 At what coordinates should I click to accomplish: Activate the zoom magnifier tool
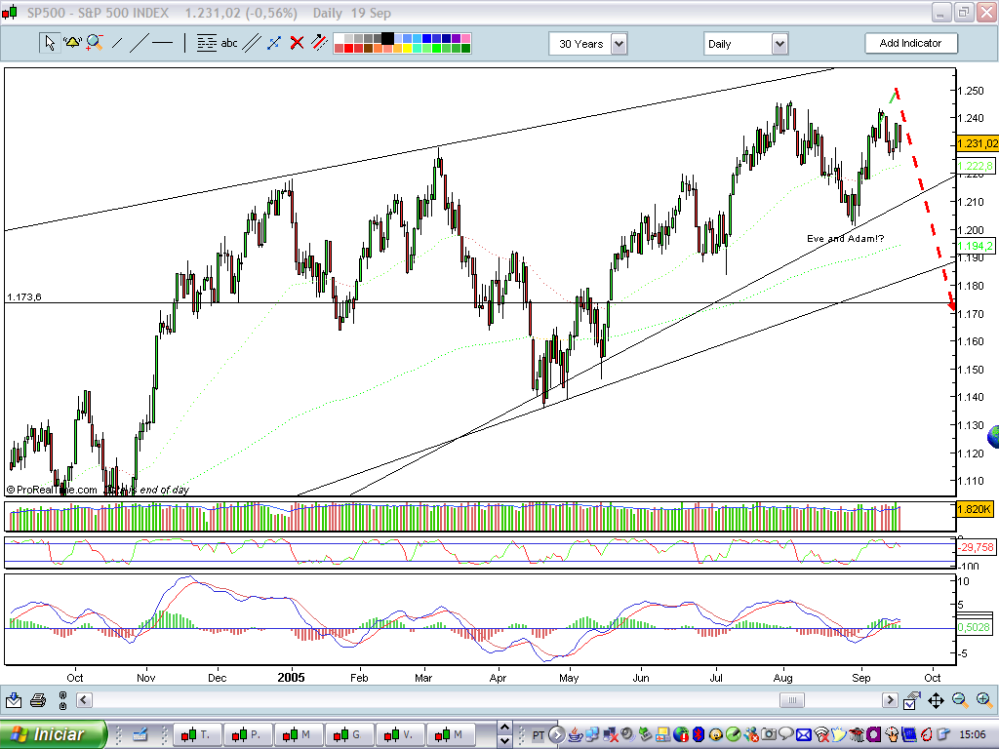tap(93, 43)
